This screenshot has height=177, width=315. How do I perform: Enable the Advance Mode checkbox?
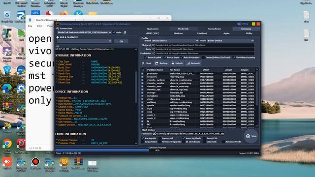pos(223,142)
